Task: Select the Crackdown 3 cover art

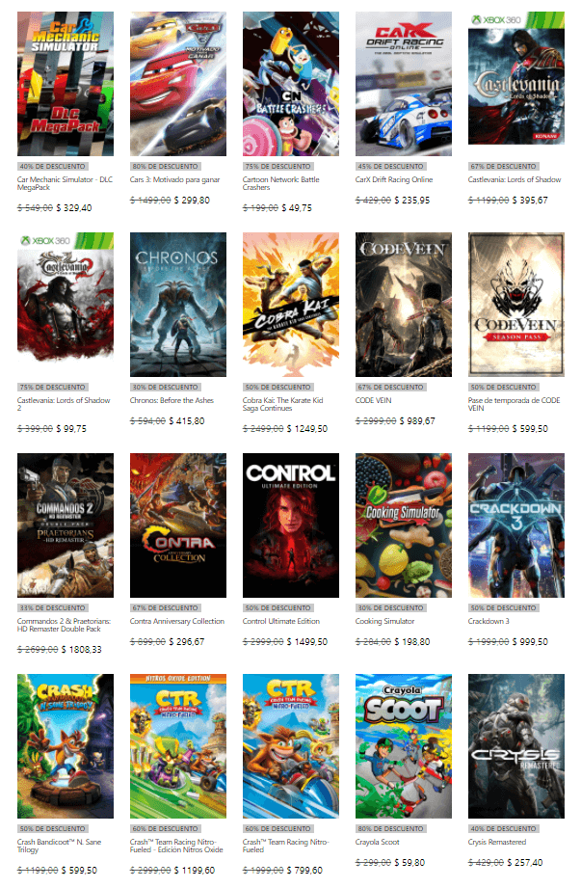Action: point(515,525)
